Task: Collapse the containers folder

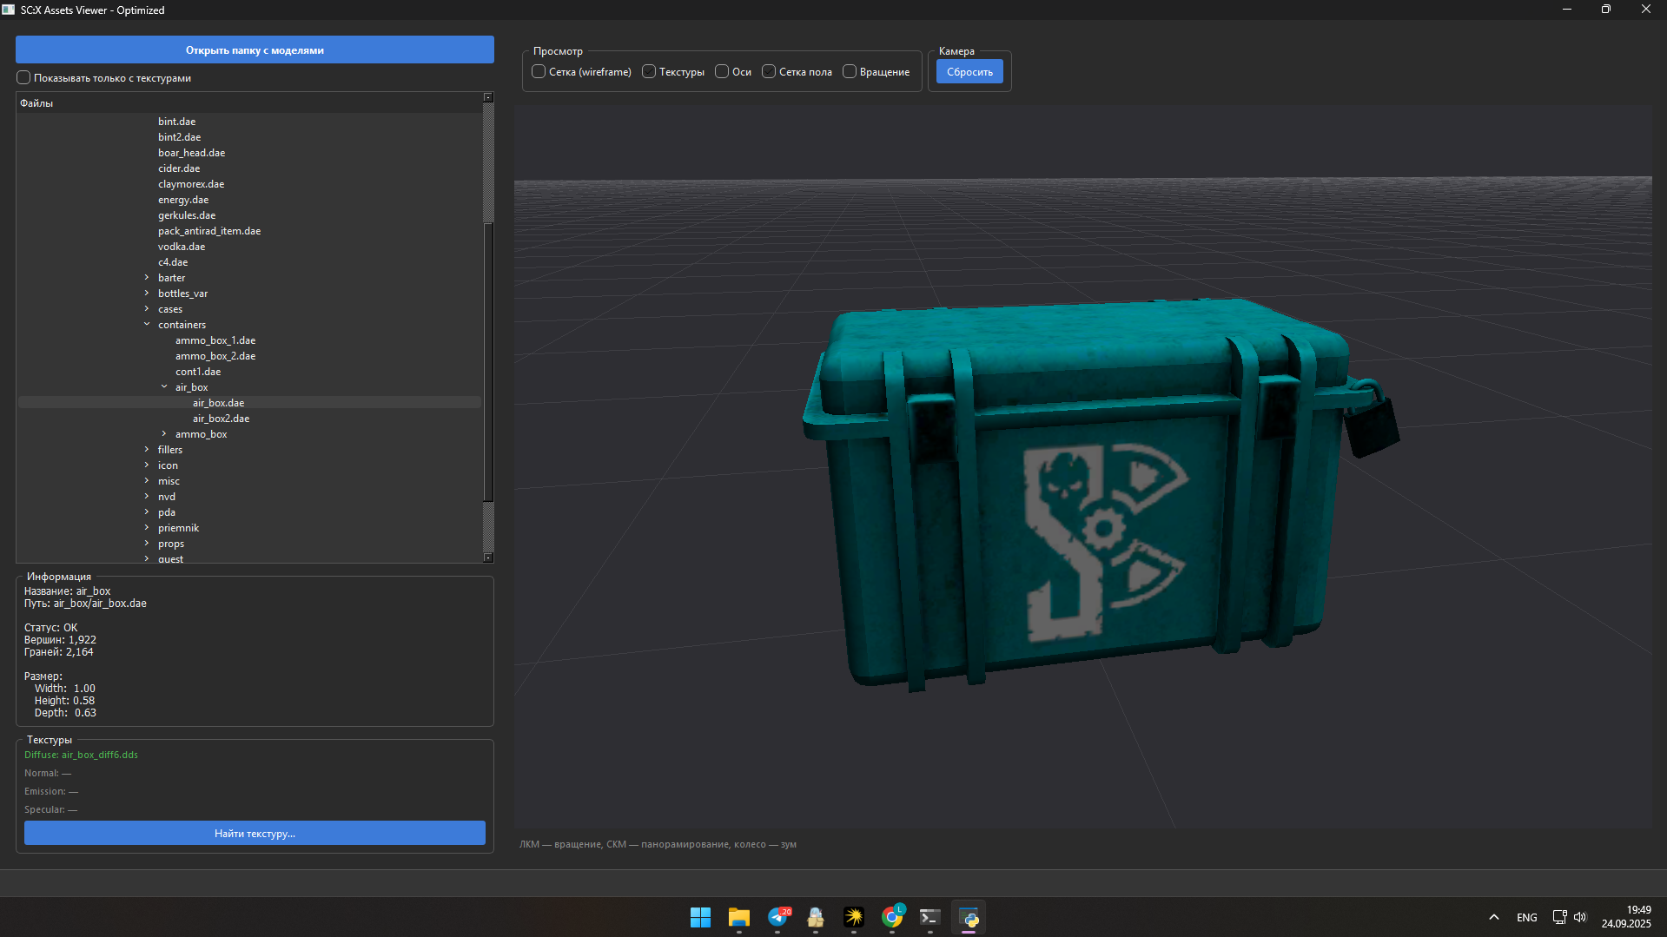Action: (147, 325)
